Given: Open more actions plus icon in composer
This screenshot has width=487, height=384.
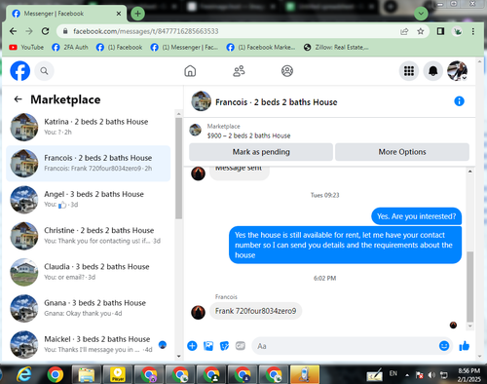Looking at the screenshot, I should tap(192, 346).
